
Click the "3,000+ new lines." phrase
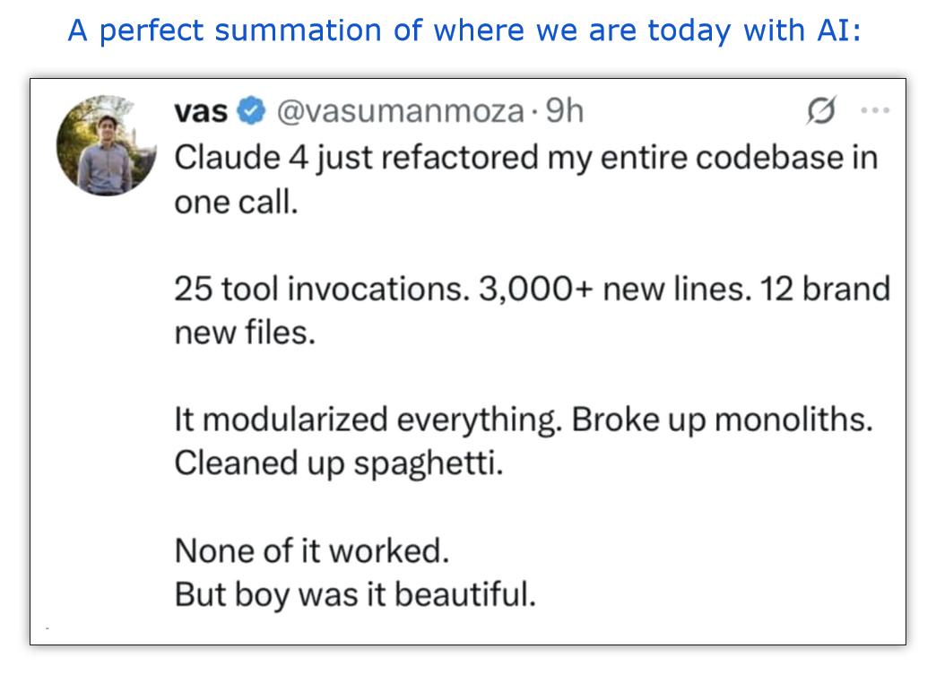(x=615, y=289)
